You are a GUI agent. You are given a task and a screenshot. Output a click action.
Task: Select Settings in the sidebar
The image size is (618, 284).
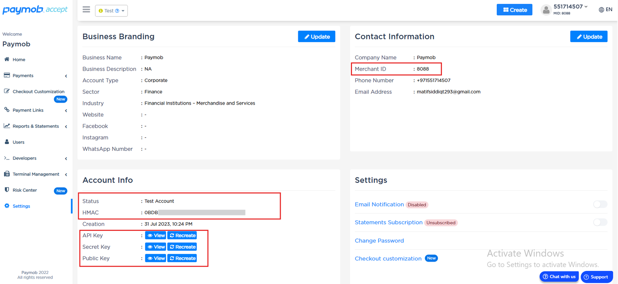coord(21,206)
